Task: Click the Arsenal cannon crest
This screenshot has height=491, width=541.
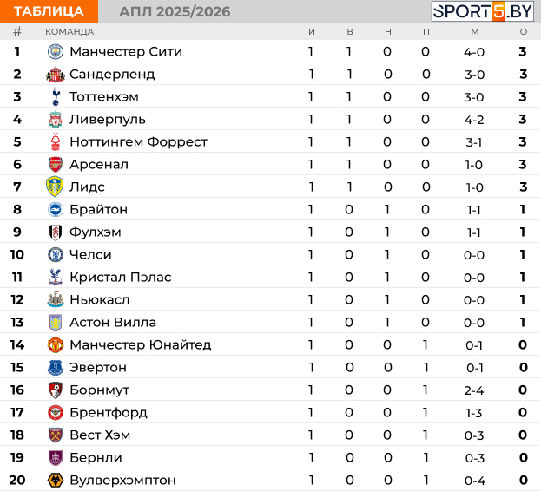Action: (56, 164)
